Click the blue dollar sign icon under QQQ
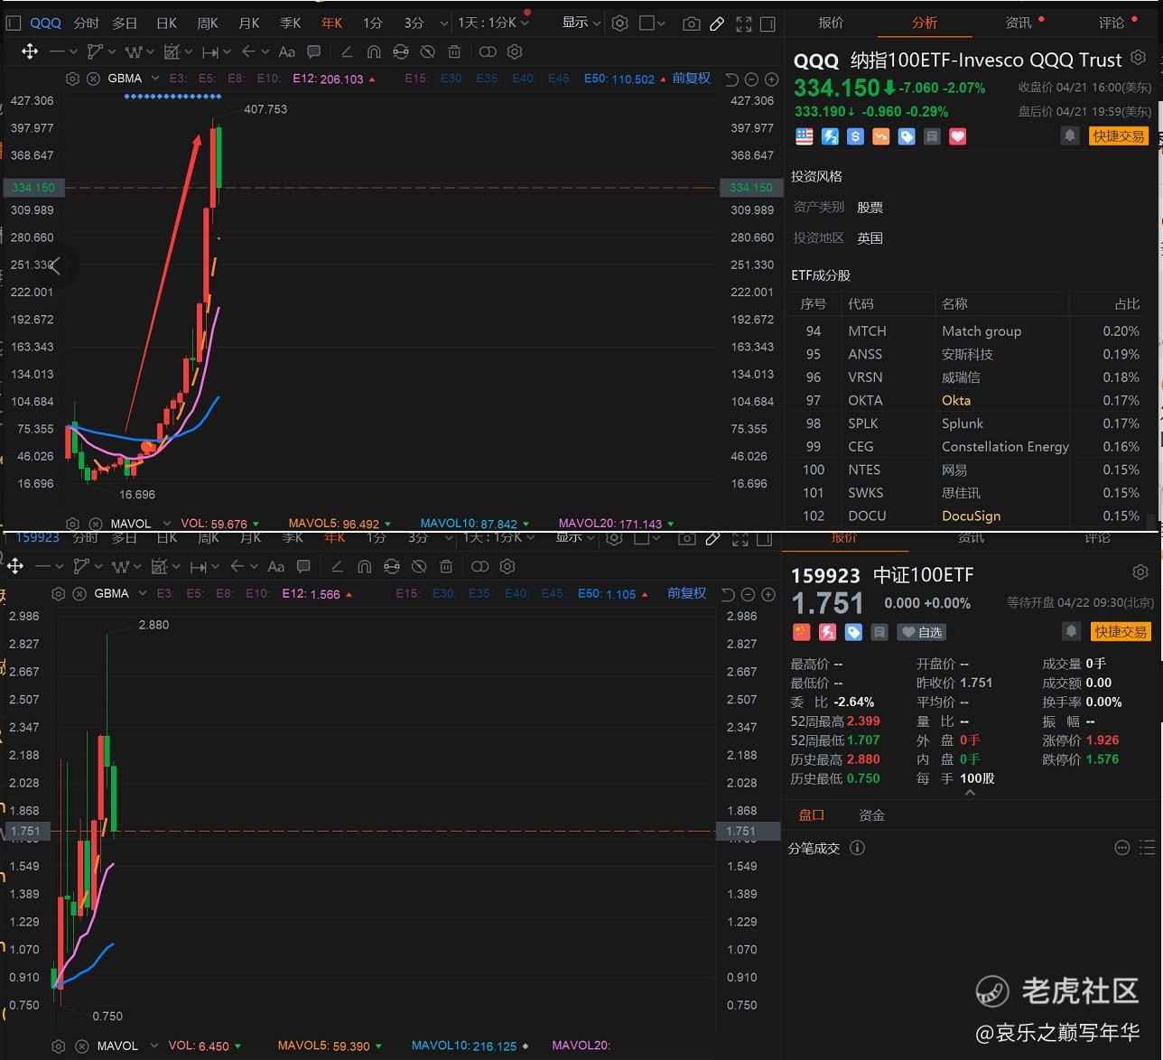This screenshot has height=1060, width=1163. coord(855,136)
